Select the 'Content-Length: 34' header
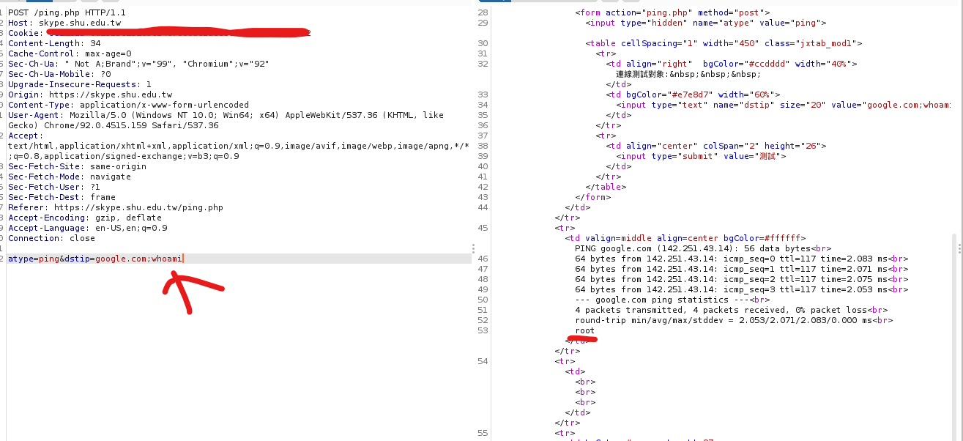Screen dimensions: 963x441 point(54,43)
